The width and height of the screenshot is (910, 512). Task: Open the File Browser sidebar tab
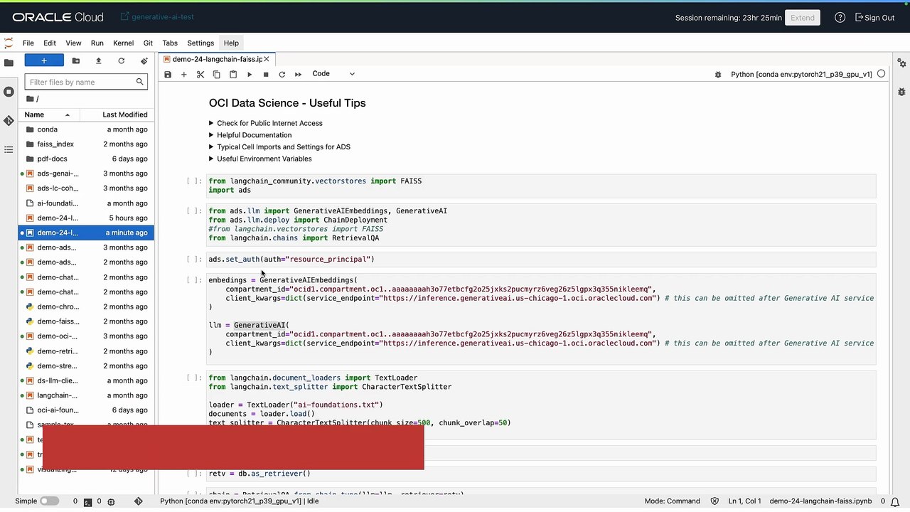(x=9, y=63)
